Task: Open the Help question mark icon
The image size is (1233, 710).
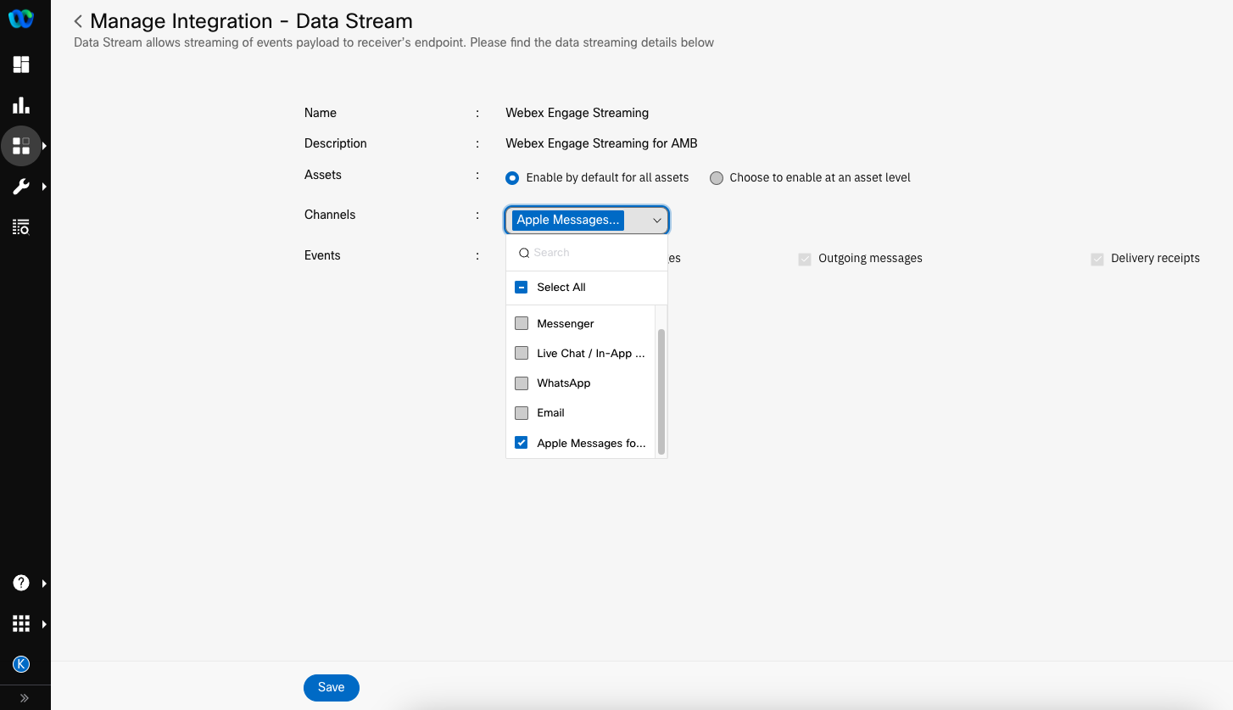Action: coord(21,583)
